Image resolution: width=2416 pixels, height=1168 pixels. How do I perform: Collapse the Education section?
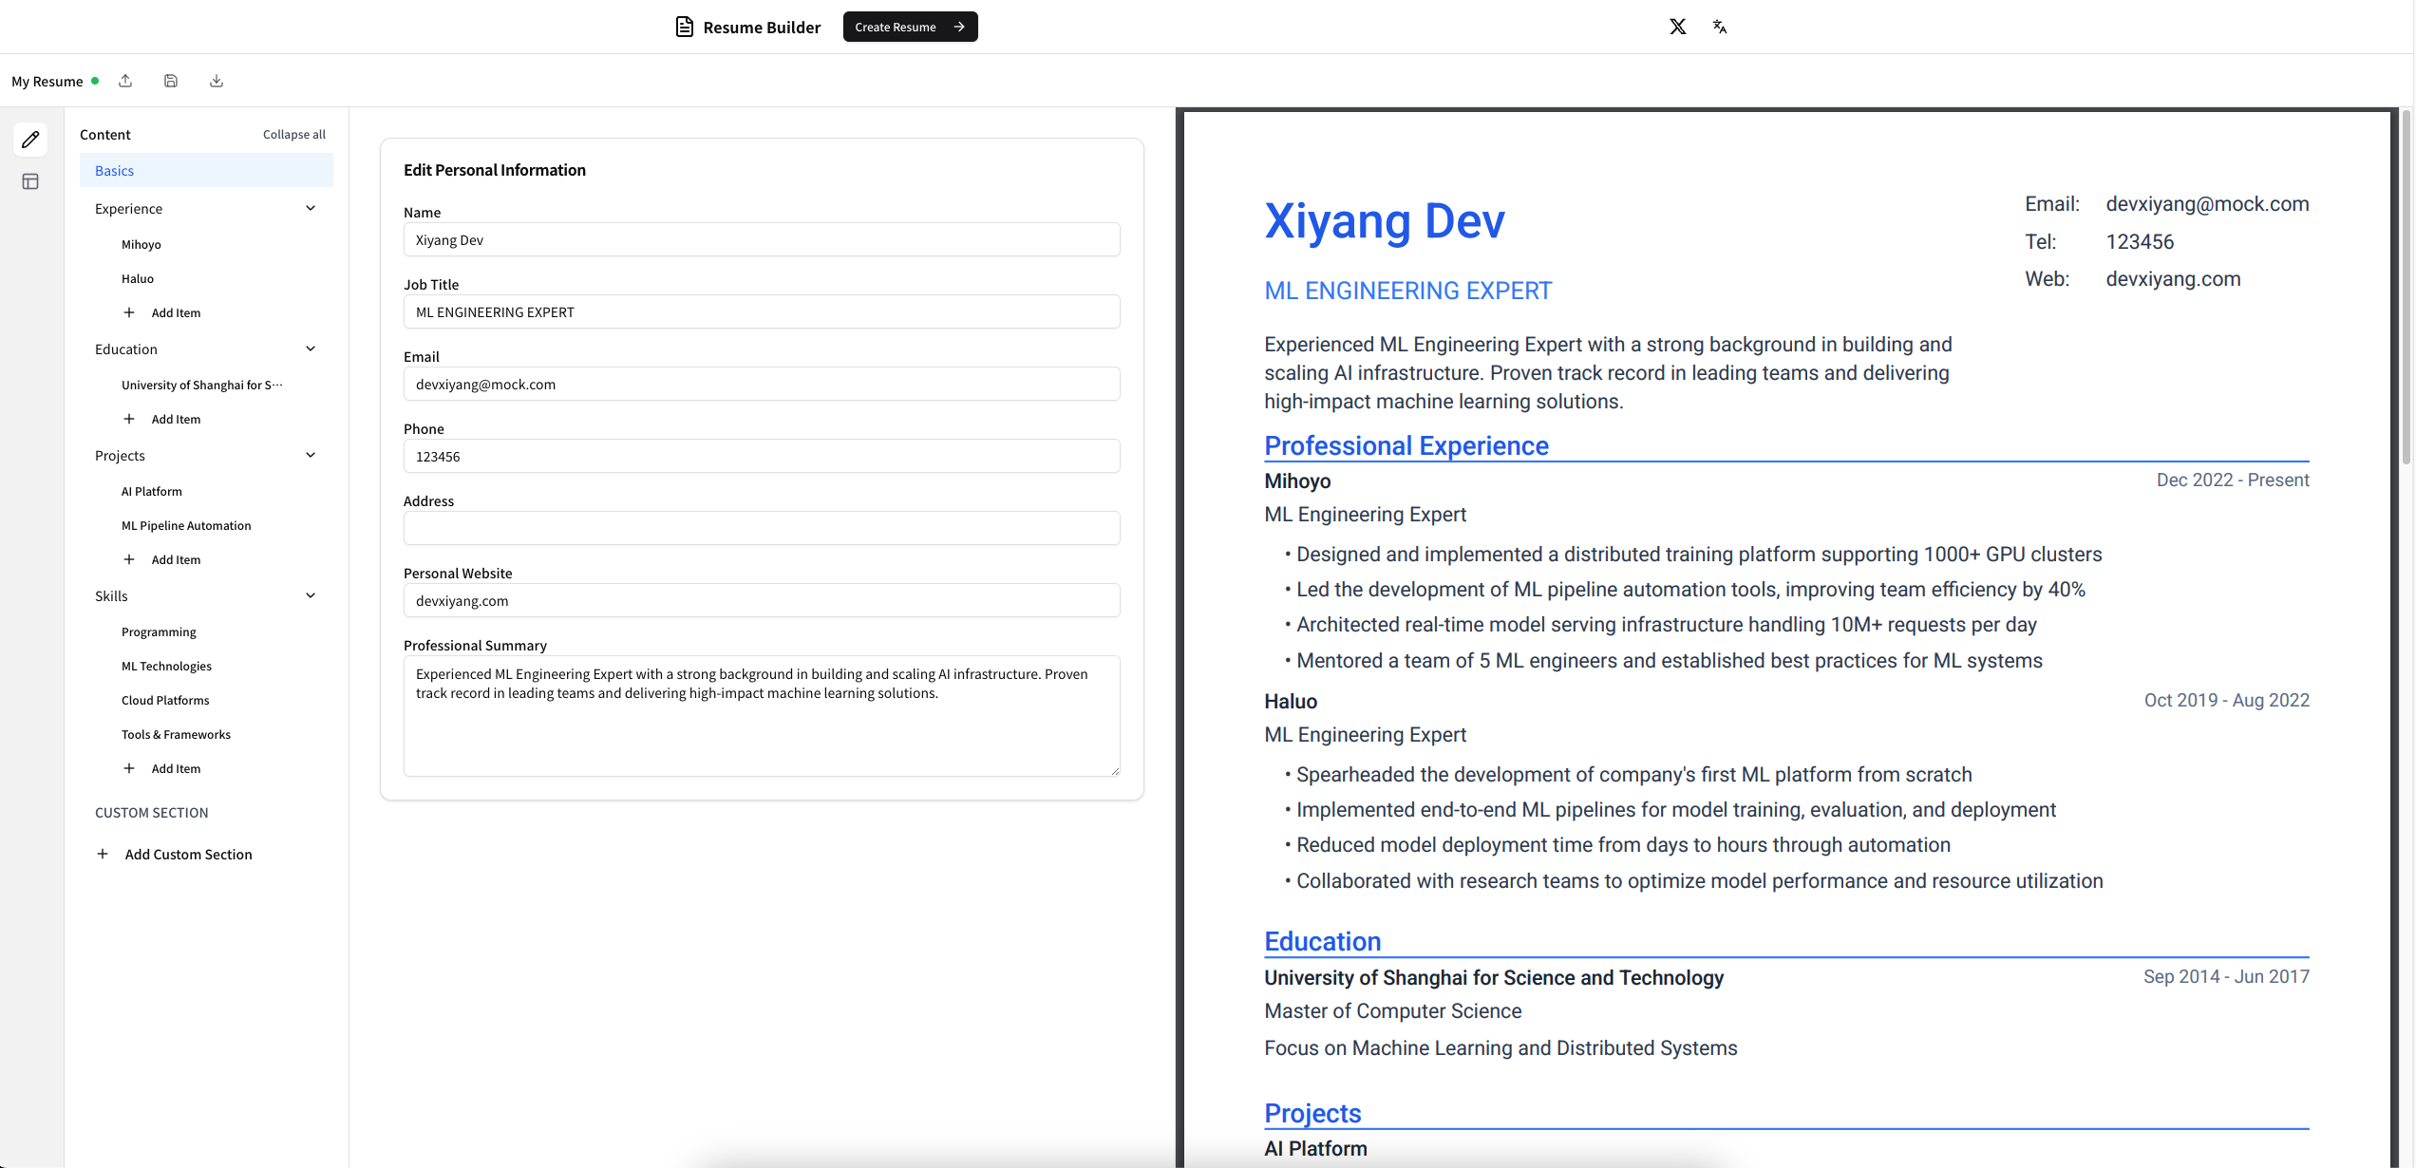point(311,349)
